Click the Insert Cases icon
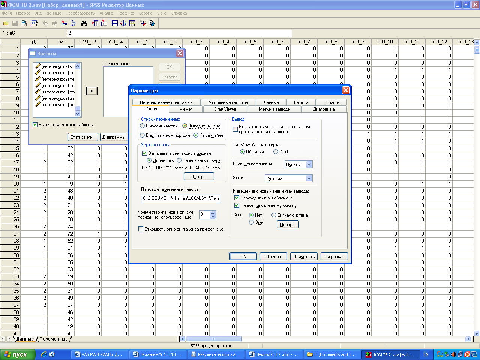 pos(95,23)
